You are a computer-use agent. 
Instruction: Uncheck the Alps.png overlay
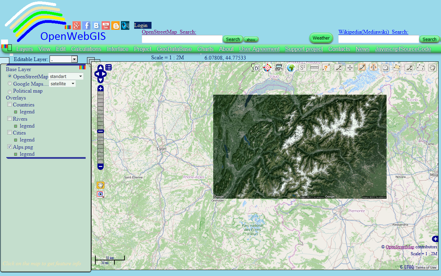10,147
